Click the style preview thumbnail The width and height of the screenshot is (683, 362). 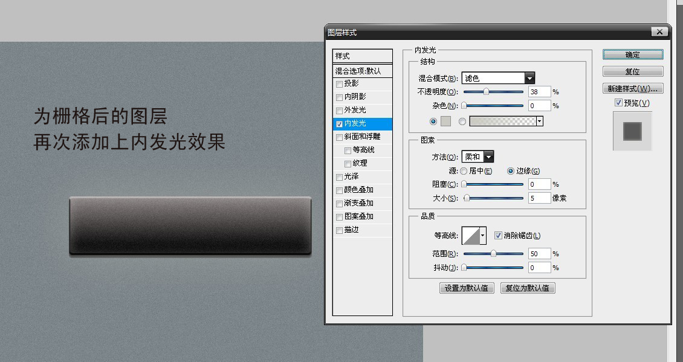[x=632, y=131]
